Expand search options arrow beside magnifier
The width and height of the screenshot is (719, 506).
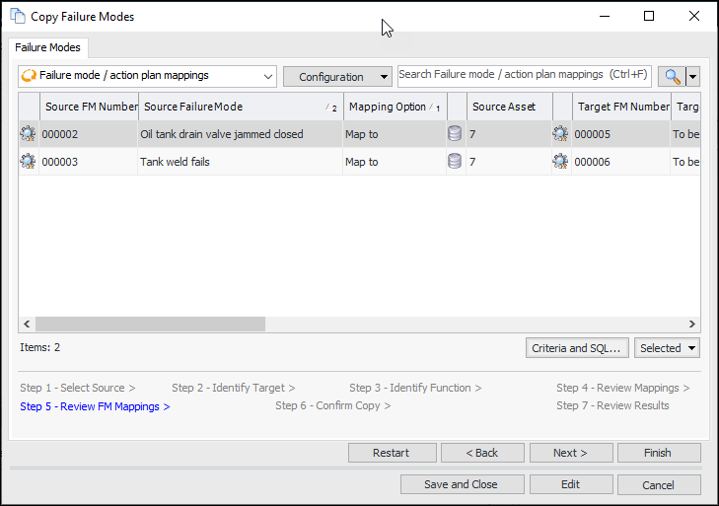coord(693,77)
